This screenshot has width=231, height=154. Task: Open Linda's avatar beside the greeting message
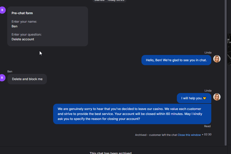click(x=217, y=59)
